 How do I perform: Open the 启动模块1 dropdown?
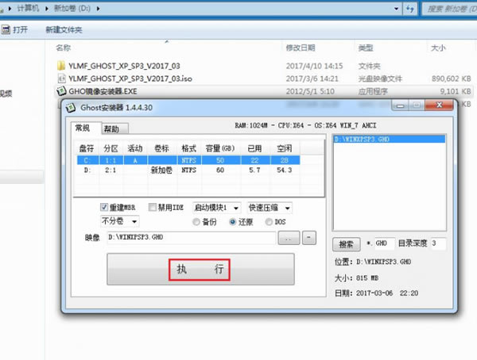coord(216,208)
